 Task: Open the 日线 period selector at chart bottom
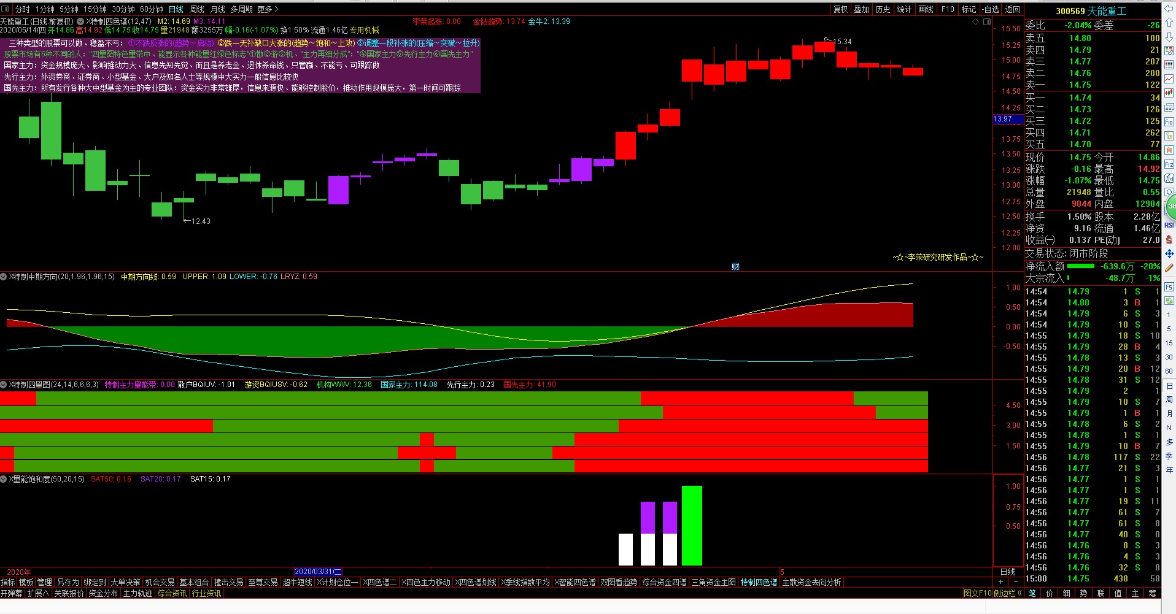click(1008, 572)
